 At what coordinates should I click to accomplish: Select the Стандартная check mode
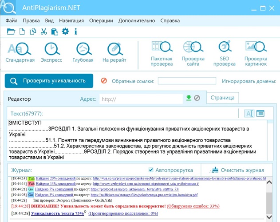(x=20, y=52)
